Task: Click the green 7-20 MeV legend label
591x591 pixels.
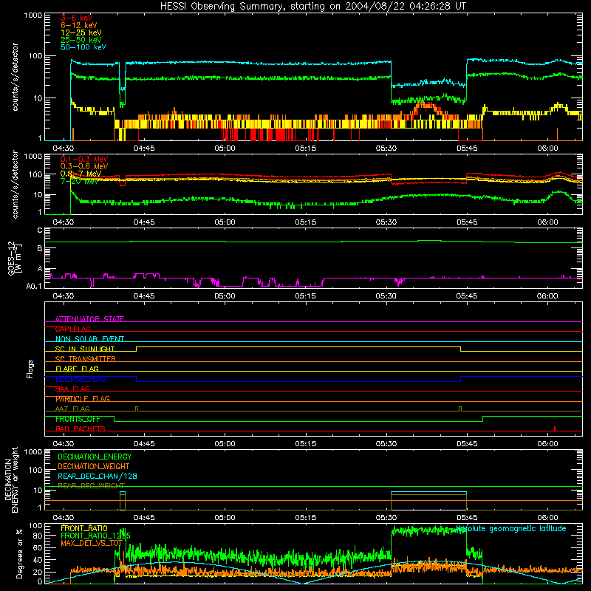Action: tap(80, 181)
